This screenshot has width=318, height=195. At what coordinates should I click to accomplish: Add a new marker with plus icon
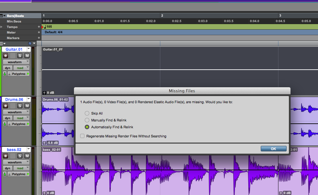[39, 38]
